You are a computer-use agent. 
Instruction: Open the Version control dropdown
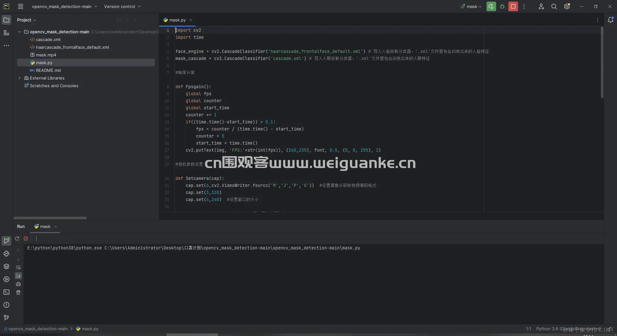click(122, 6)
